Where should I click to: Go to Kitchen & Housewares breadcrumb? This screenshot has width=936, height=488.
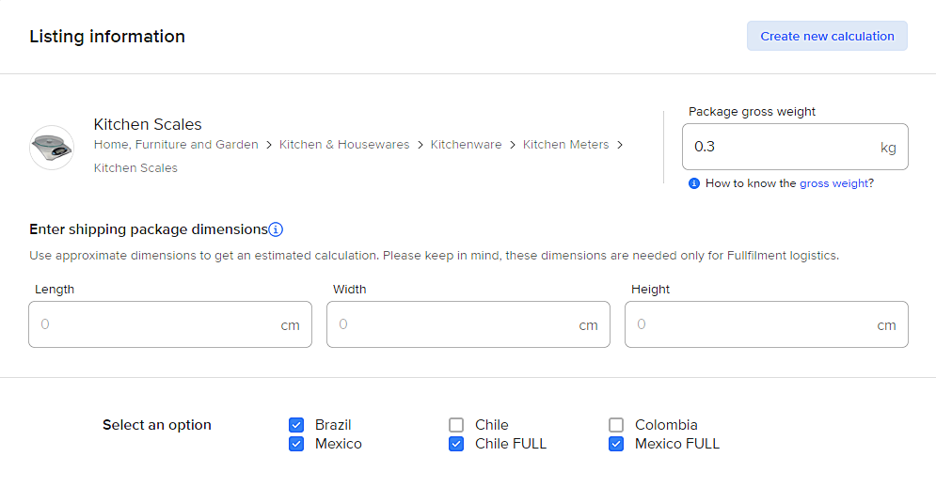[344, 145]
